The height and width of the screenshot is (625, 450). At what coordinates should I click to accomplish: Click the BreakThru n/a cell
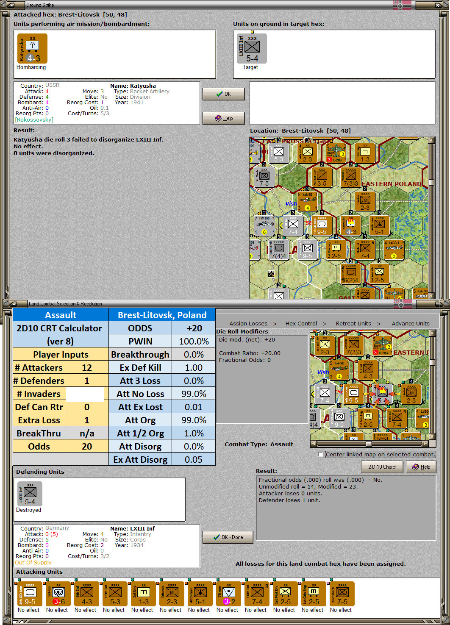[x=87, y=433]
